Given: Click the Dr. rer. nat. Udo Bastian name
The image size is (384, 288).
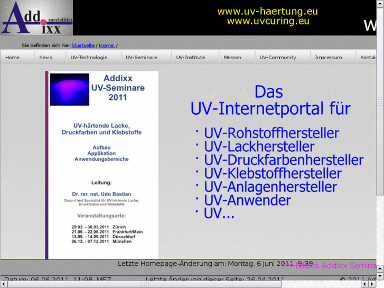Looking at the screenshot, I should point(101,194).
